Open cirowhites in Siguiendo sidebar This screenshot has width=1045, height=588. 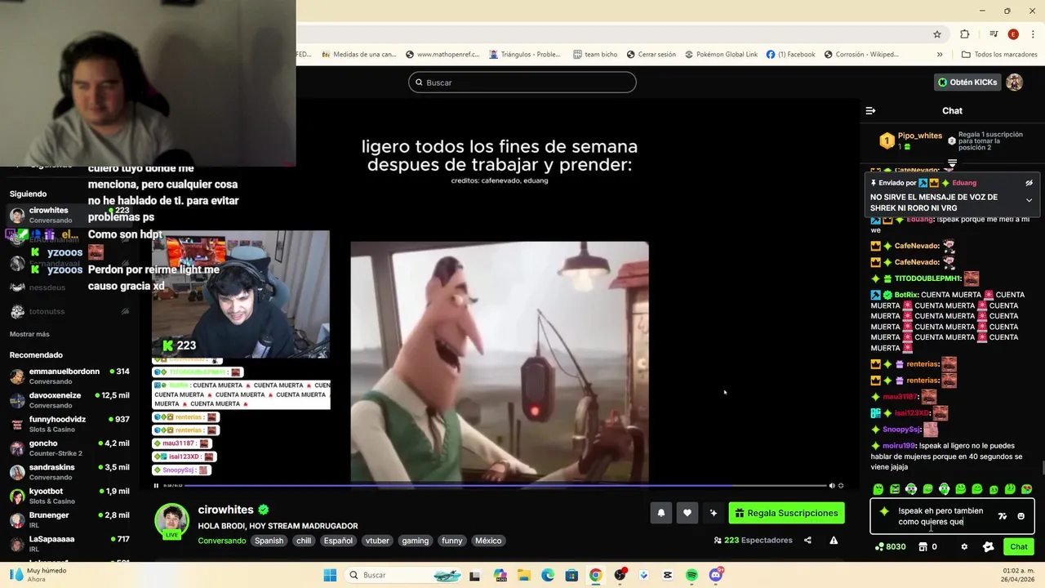tap(69, 215)
